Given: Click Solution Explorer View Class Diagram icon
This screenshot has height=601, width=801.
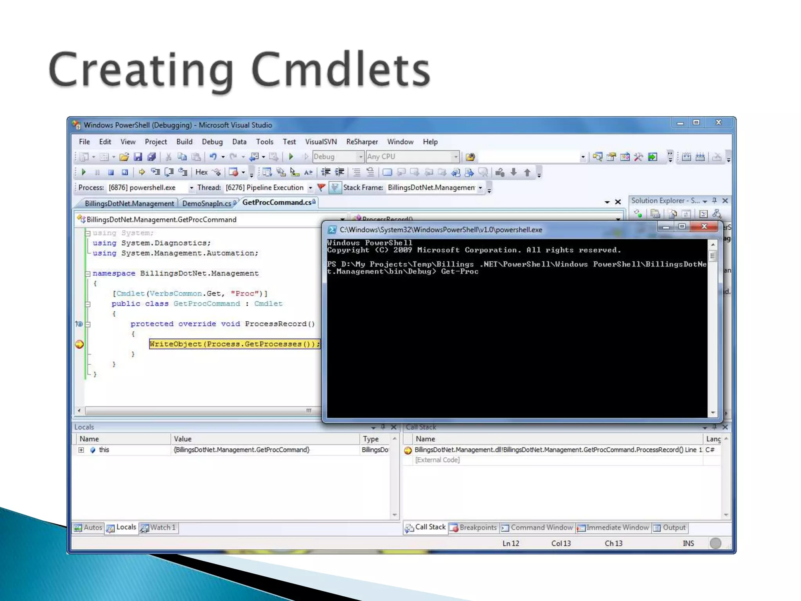Looking at the screenshot, I should pos(717,214).
